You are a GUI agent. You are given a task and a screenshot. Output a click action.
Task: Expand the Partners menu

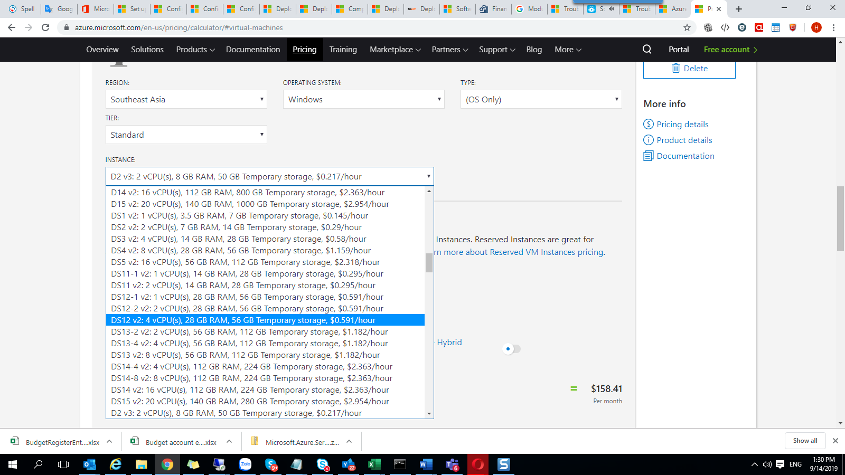(x=450, y=49)
